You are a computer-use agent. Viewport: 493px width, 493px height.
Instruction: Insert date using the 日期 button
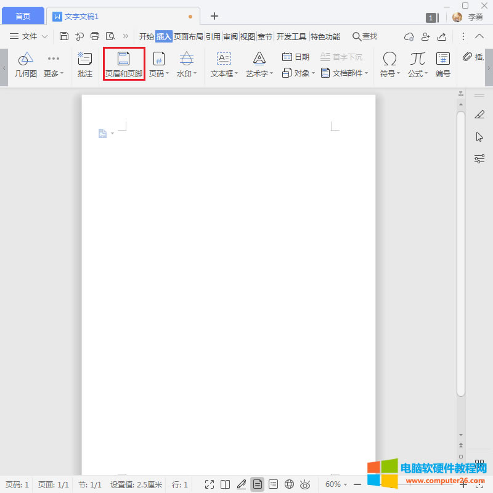[x=296, y=57]
